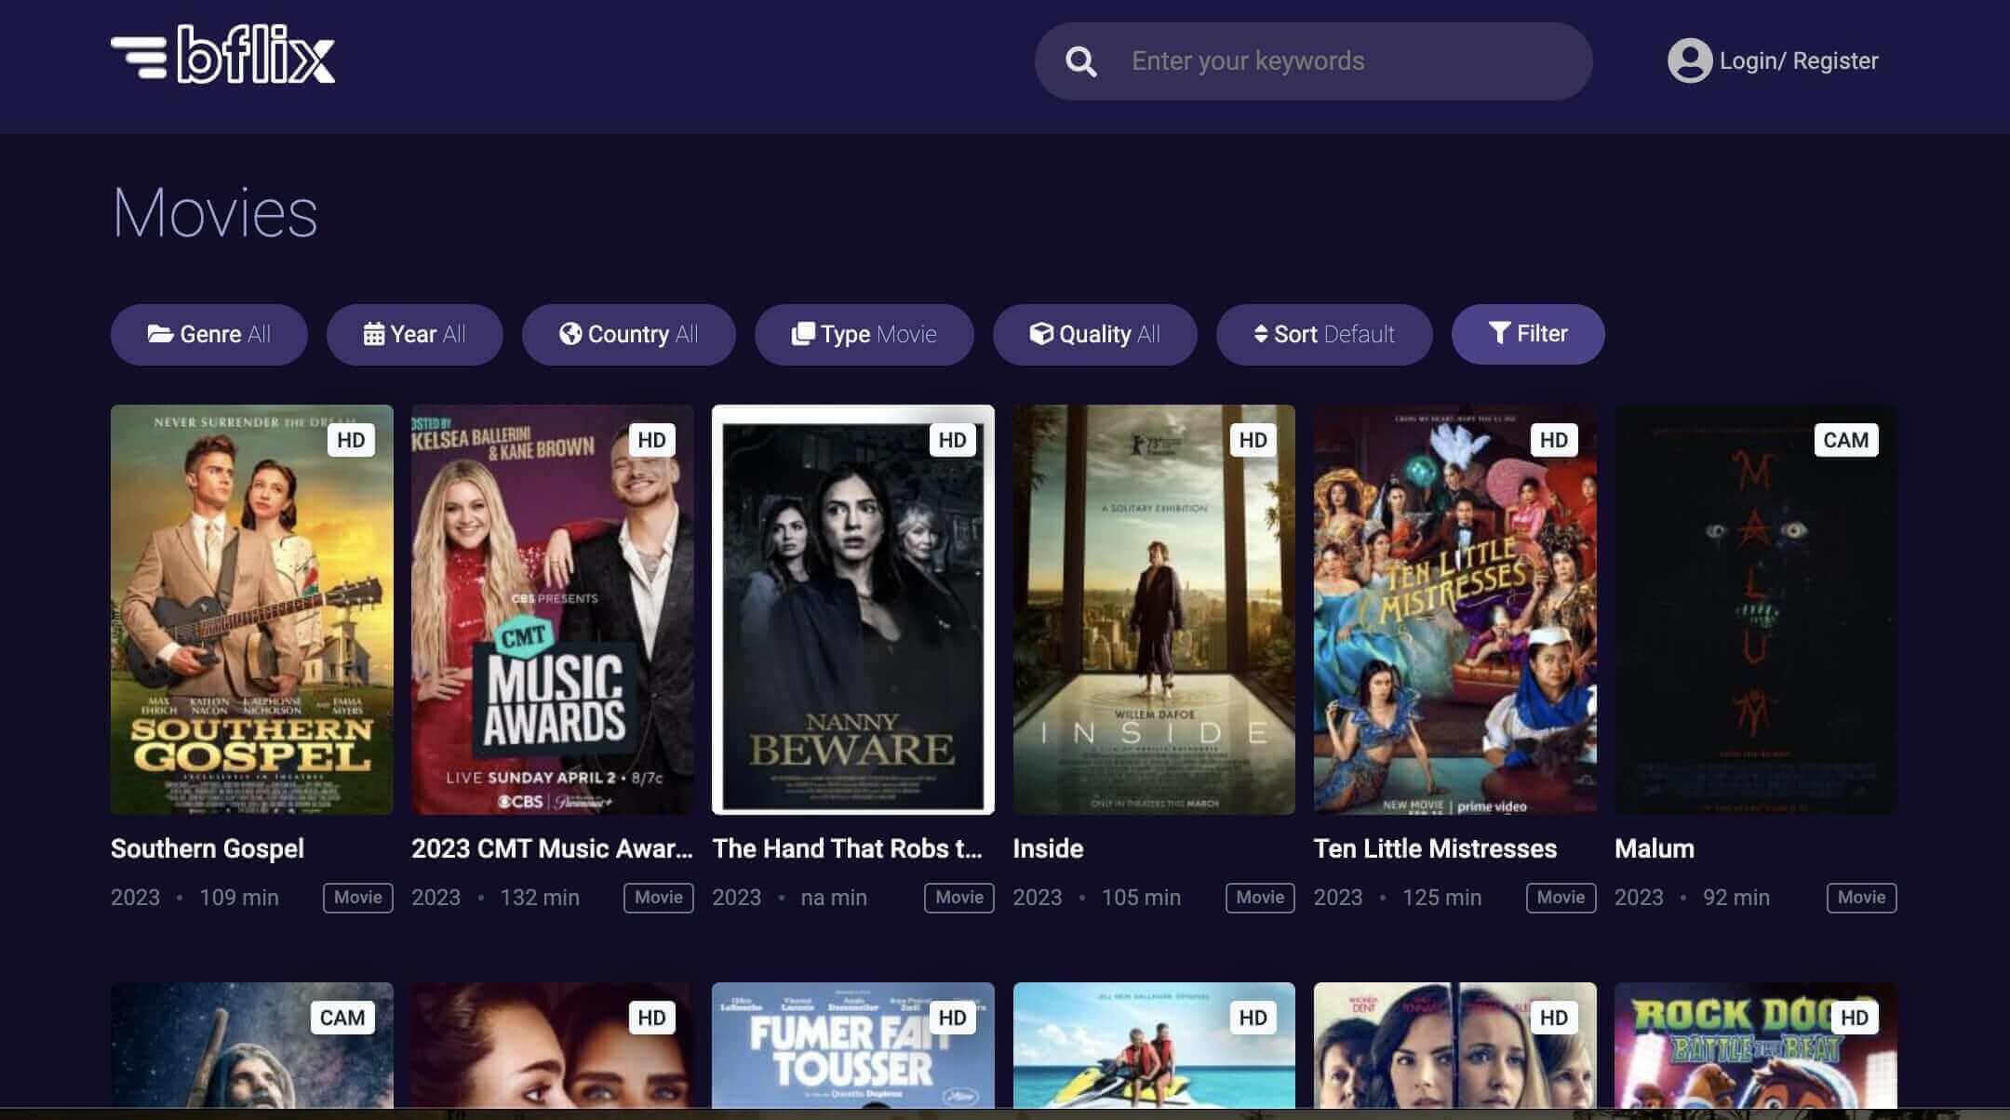Click the "92 min" runtime text
Viewport: 2010px width, 1120px height.
click(1736, 898)
